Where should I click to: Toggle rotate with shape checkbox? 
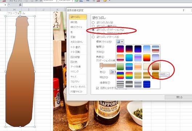click(97, 88)
